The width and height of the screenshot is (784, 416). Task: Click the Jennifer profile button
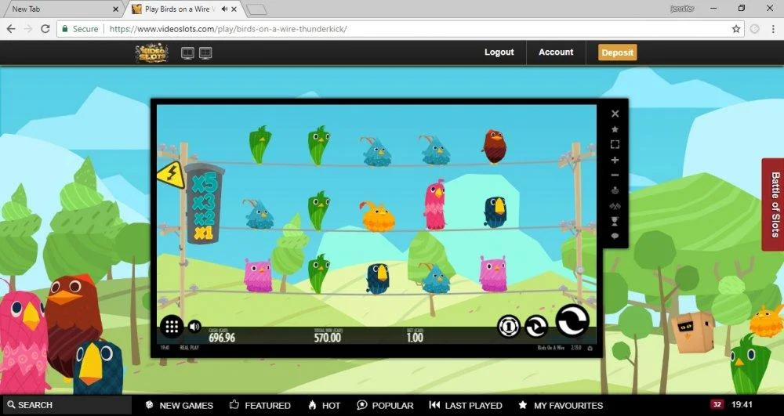click(x=682, y=9)
